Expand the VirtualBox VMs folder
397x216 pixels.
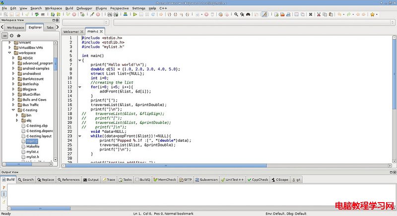pos(9,48)
